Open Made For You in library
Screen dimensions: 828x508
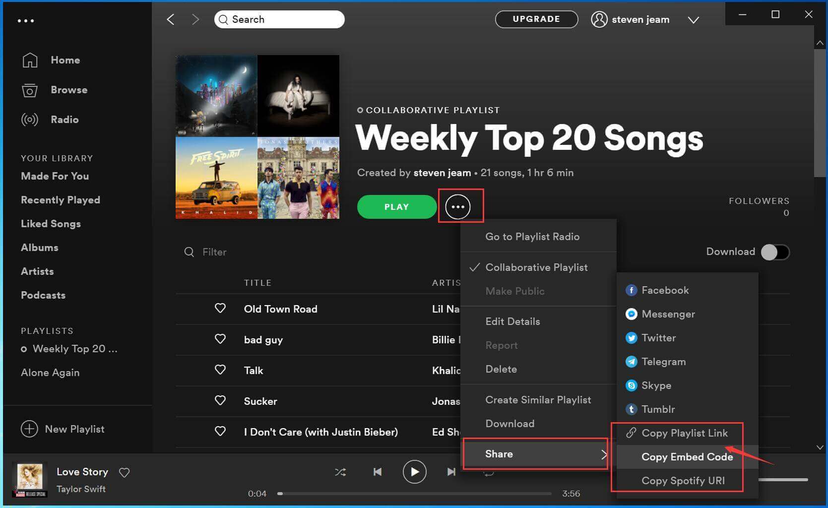tap(55, 176)
